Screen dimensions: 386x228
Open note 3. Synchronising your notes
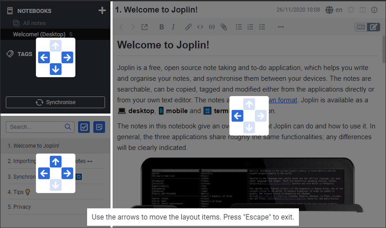click(x=56, y=177)
